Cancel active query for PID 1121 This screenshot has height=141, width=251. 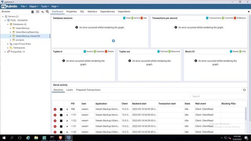pyautogui.click(x=61, y=115)
